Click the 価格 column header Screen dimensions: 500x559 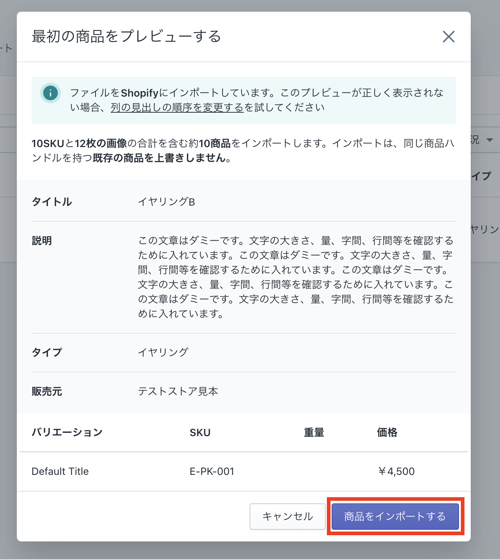387,432
